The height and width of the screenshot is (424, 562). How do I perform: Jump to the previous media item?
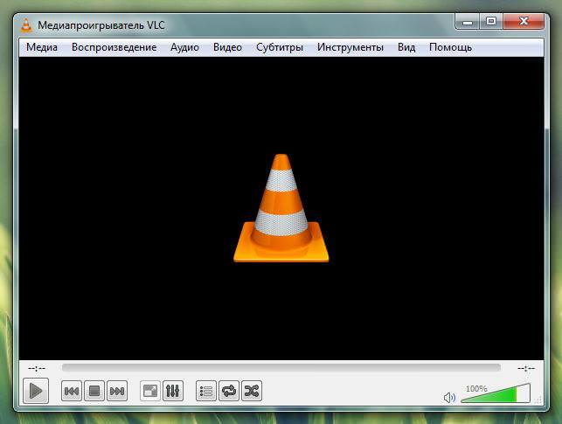(x=72, y=391)
